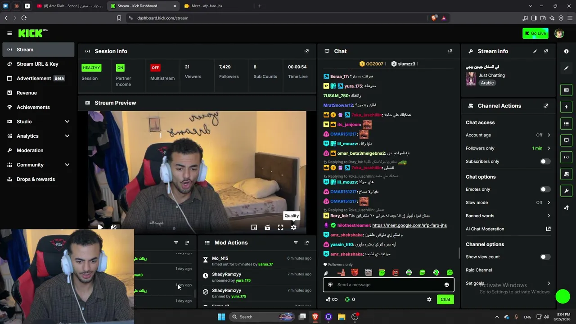Open the emoji picker in chat input
Viewport: 576px width, 324px height.
446,285
